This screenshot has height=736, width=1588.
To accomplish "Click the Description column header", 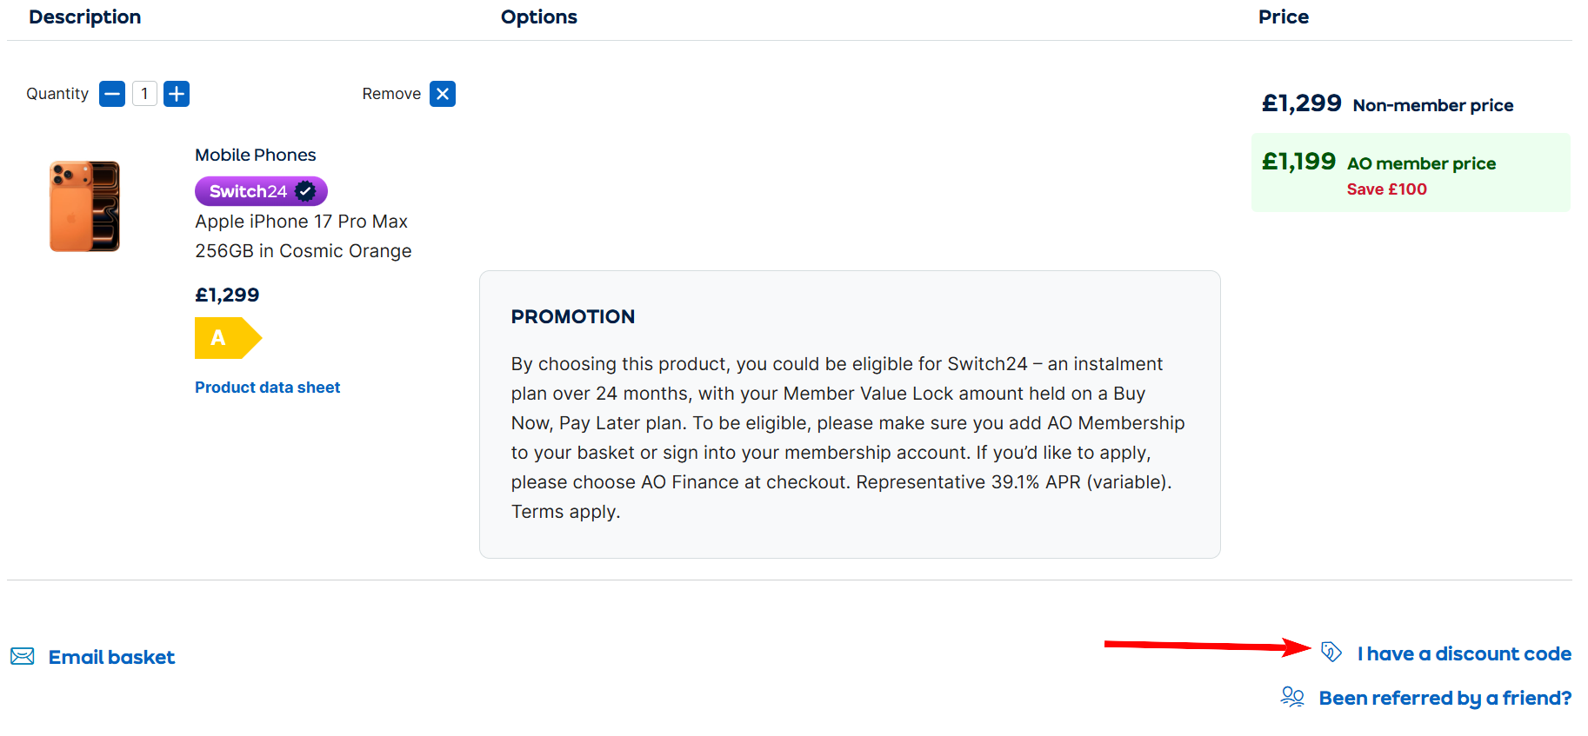I will click(85, 17).
